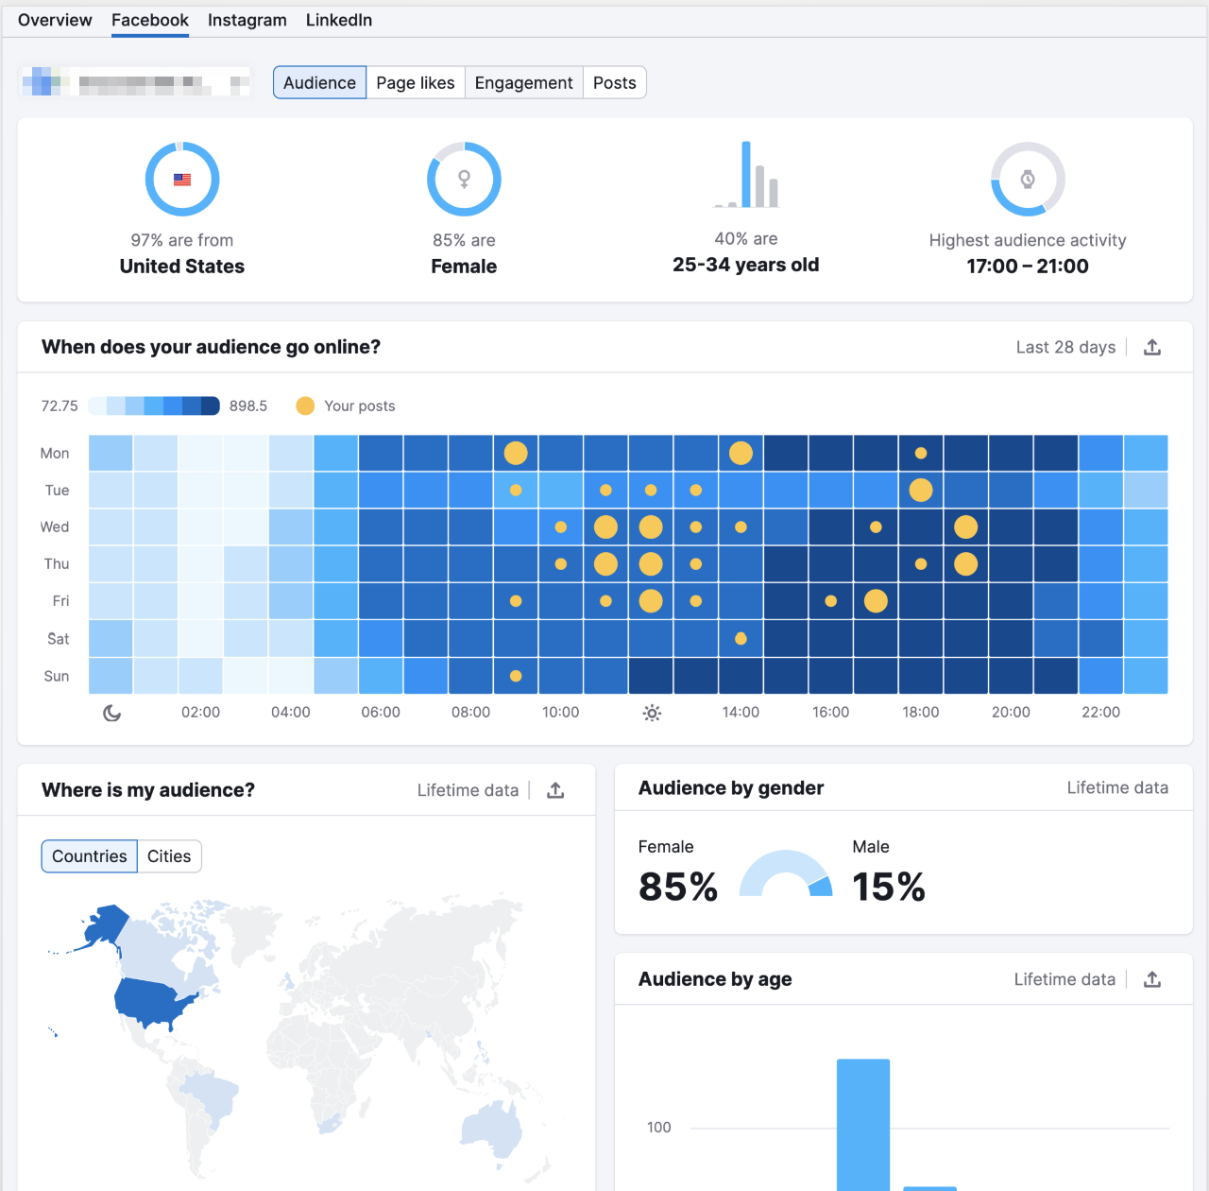Select the Audience segment button
The height and width of the screenshot is (1191, 1209).
click(x=319, y=82)
